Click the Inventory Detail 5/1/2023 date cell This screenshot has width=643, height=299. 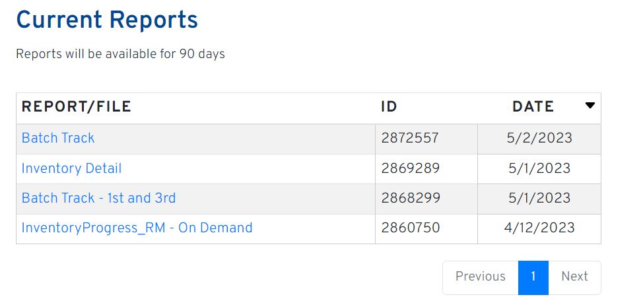pos(539,168)
